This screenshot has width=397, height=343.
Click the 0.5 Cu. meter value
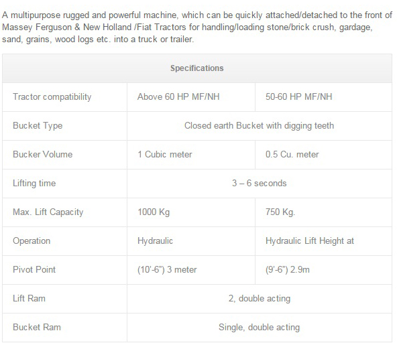pos(292,154)
